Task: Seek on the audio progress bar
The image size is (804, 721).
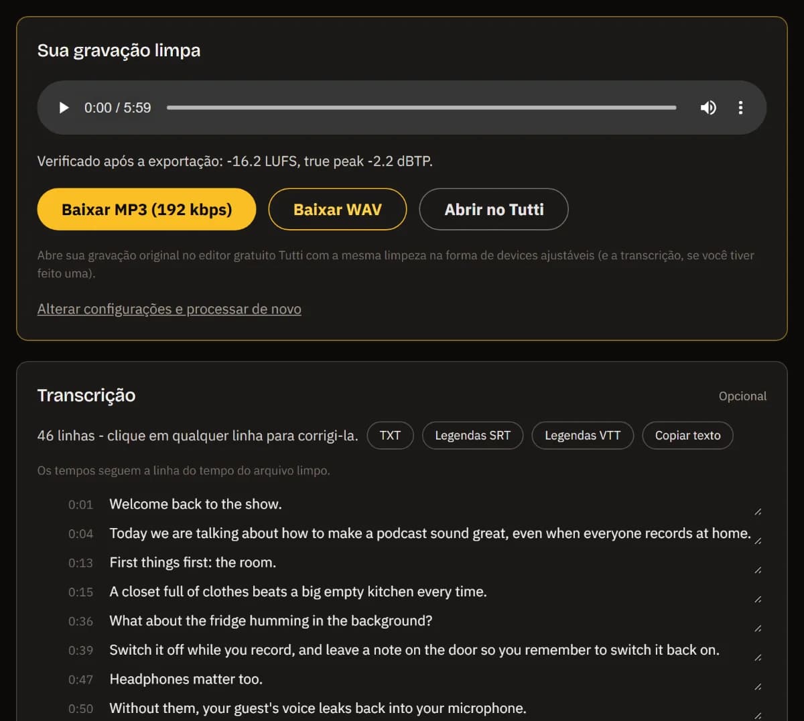Action: tap(421, 108)
